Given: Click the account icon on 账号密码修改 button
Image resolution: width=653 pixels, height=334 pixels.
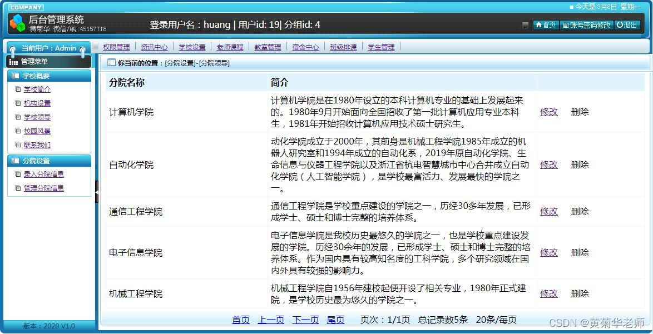Looking at the screenshot, I should pos(566,24).
